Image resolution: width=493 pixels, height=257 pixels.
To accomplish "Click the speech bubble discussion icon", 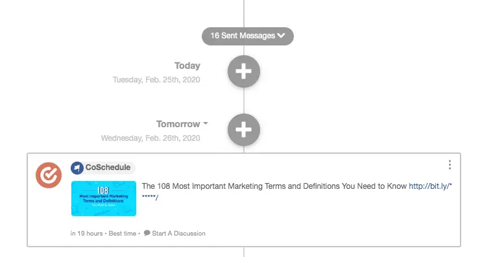I will tap(147, 233).
